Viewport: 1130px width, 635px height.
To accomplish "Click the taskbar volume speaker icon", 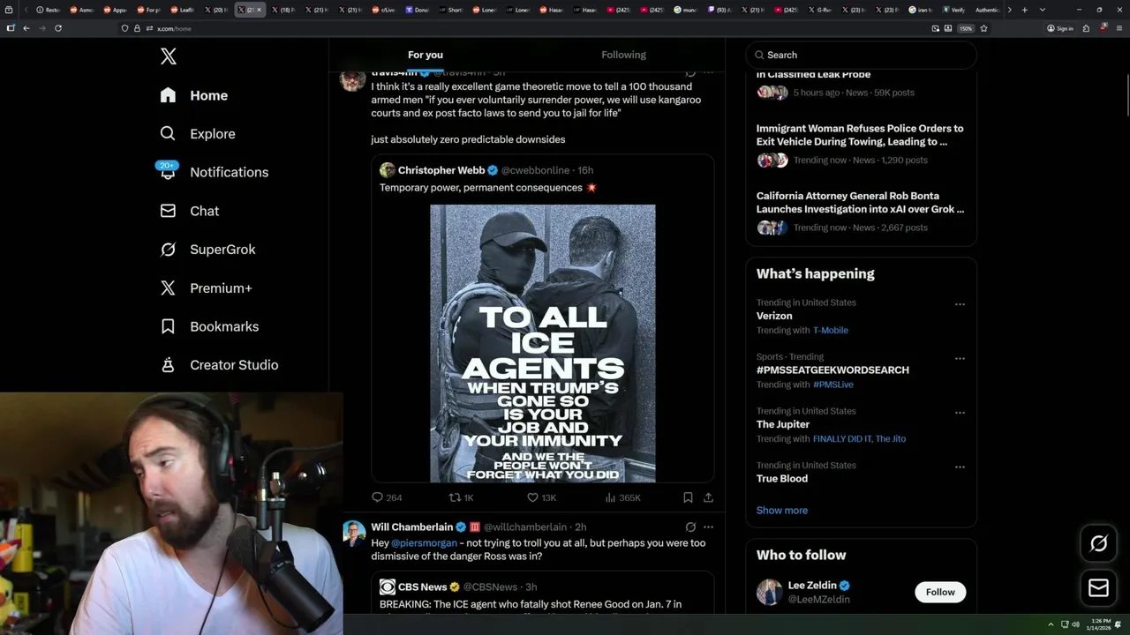I will pos(1075,624).
